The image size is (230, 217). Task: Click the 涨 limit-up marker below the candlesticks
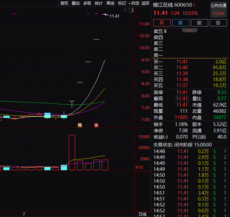(96, 125)
